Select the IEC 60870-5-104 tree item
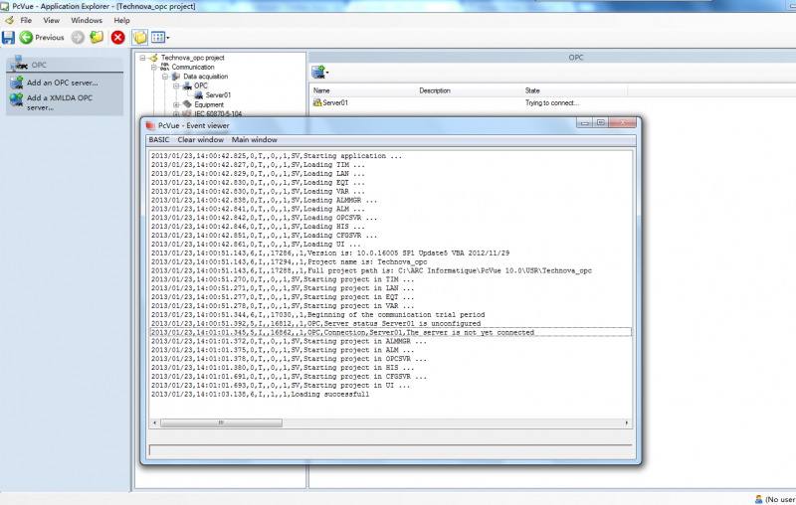Image resolution: width=796 pixels, height=505 pixels. [218, 113]
